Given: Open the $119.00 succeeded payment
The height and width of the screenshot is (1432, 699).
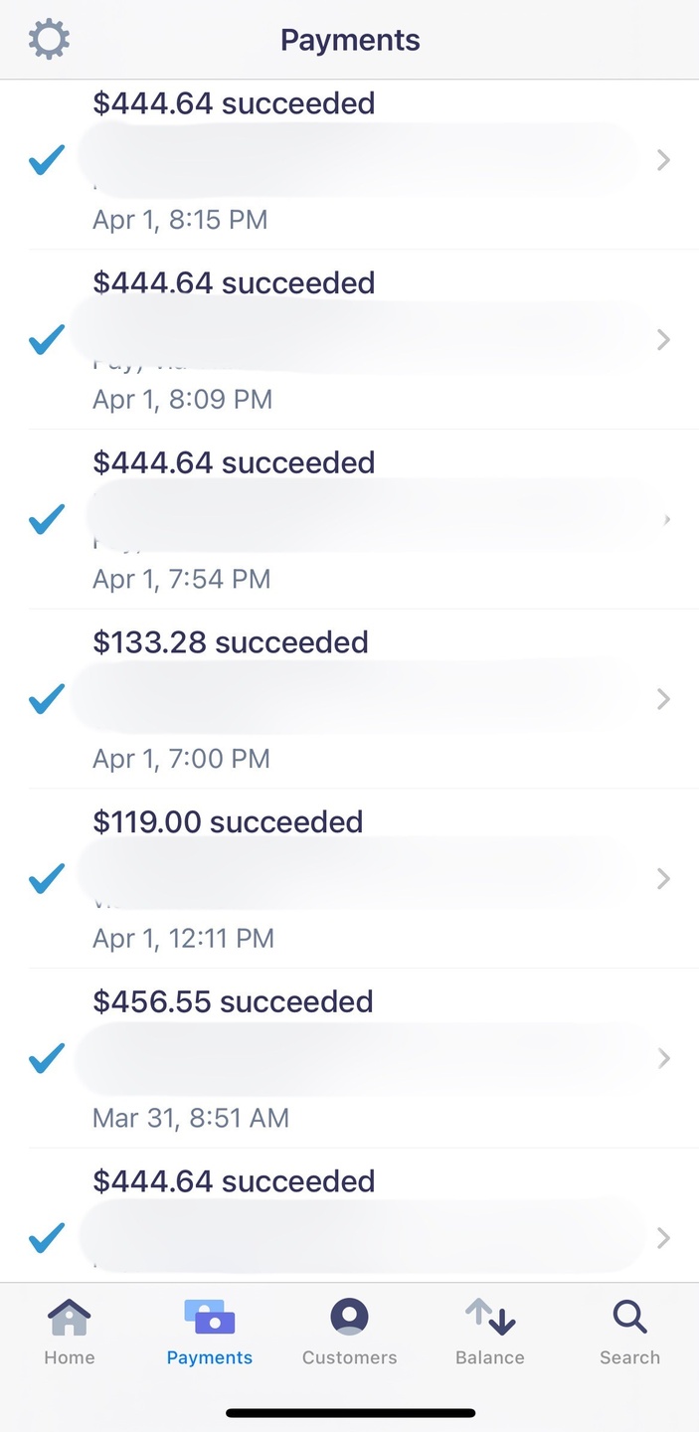Looking at the screenshot, I should (x=228, y=822).
